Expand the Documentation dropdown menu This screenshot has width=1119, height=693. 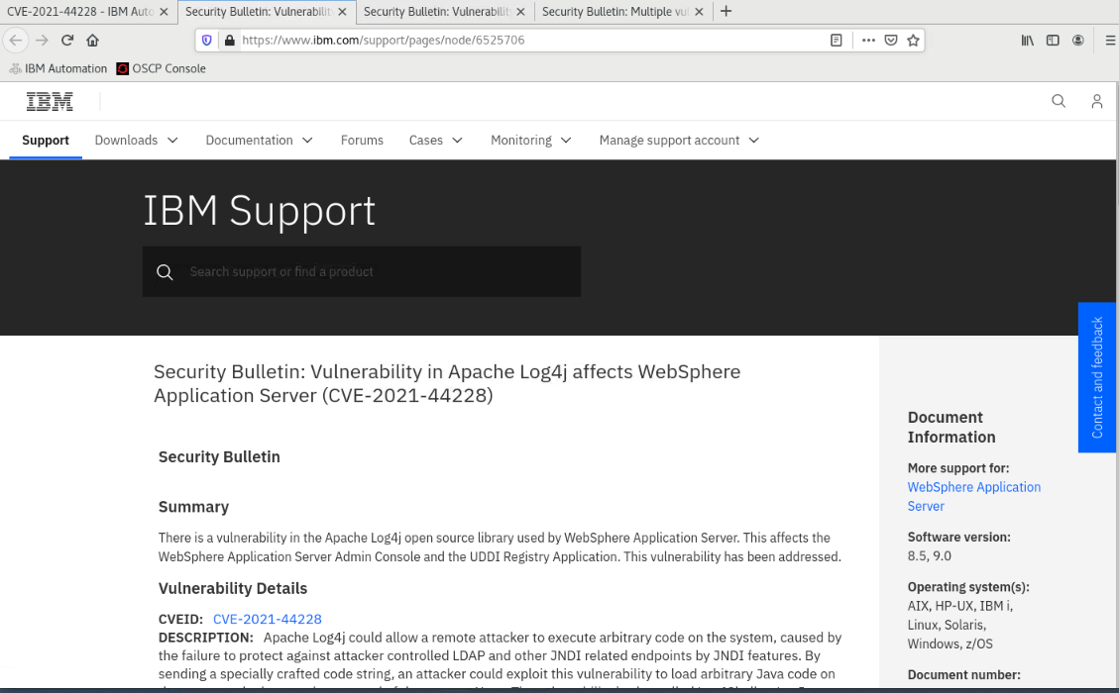coord(259,141)
